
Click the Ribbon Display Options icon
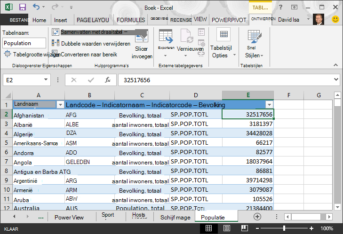click(294, 7)
